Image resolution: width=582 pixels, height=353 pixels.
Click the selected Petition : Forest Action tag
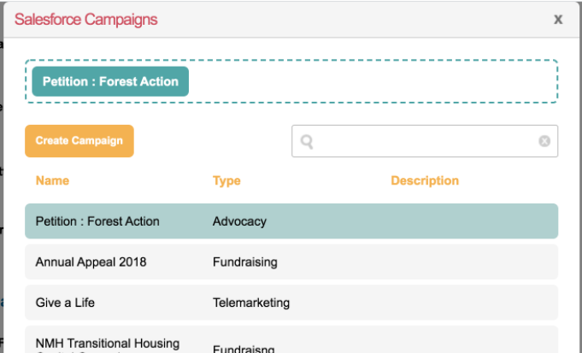click(110, 82)
